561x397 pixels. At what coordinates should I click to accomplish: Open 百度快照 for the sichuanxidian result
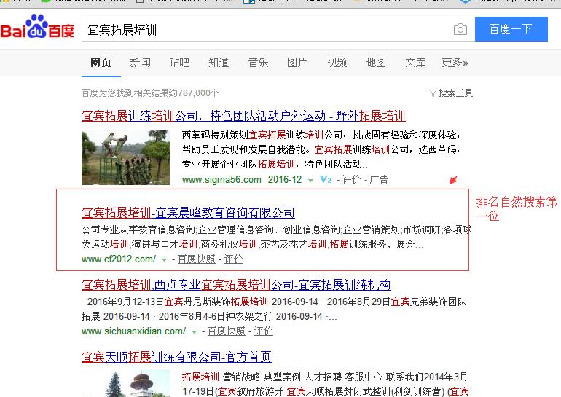pyautogui.click(x=227, y=331)
